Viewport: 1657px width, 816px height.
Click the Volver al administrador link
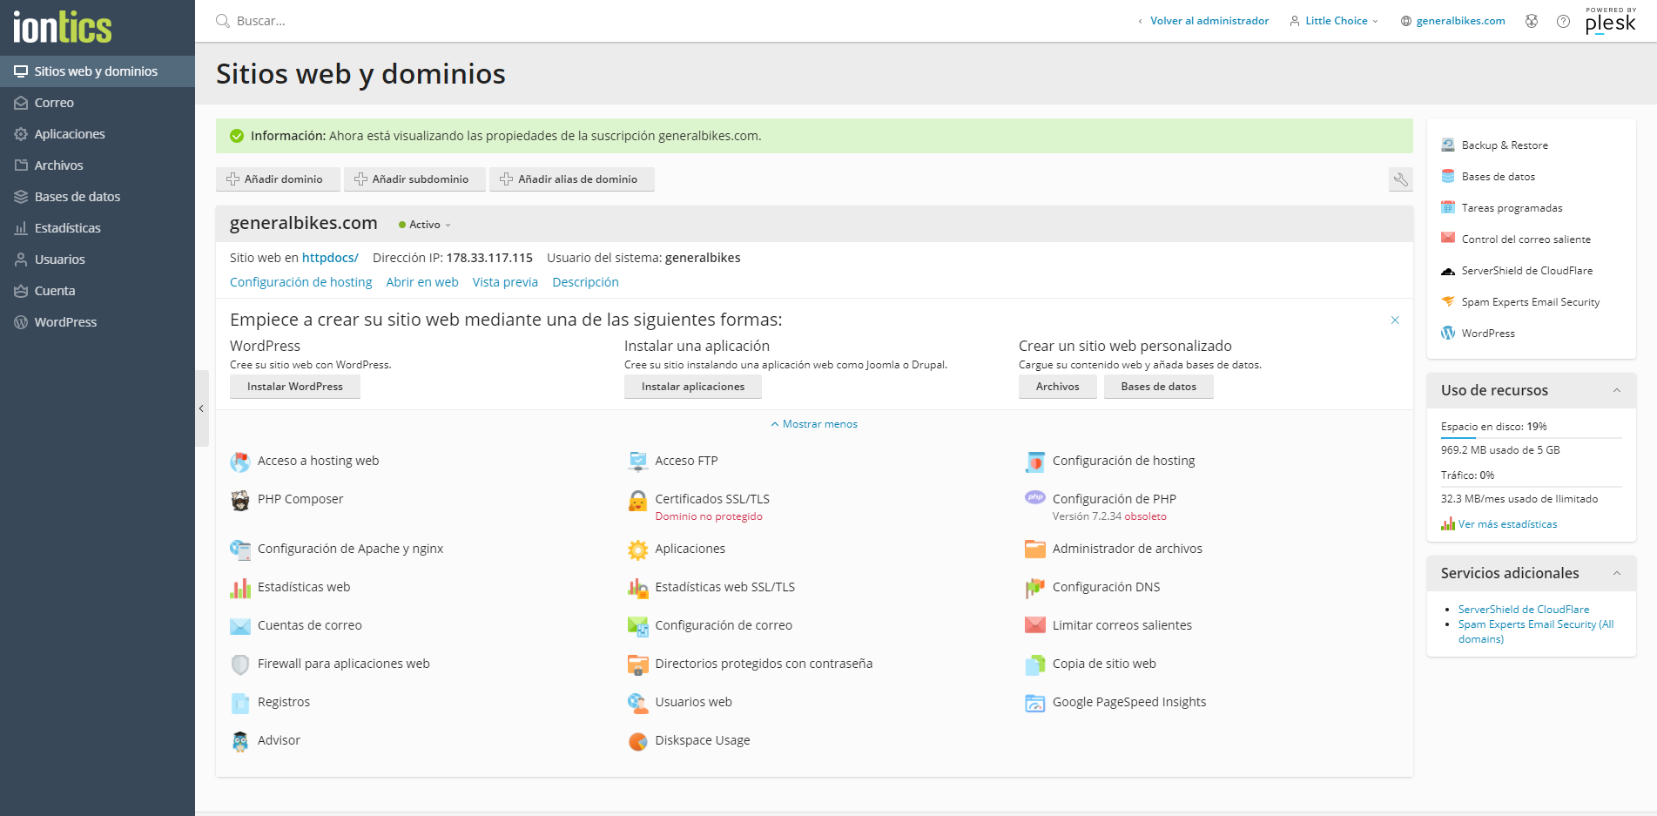tap(1208, 20)
